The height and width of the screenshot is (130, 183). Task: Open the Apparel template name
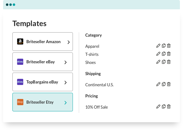92,46
